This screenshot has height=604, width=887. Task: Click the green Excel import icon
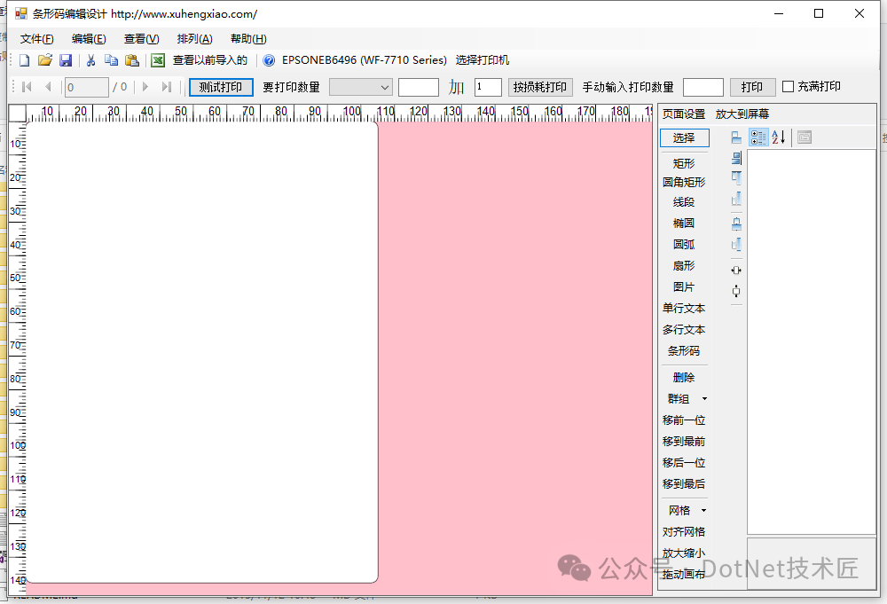click(x=158, y=60)
